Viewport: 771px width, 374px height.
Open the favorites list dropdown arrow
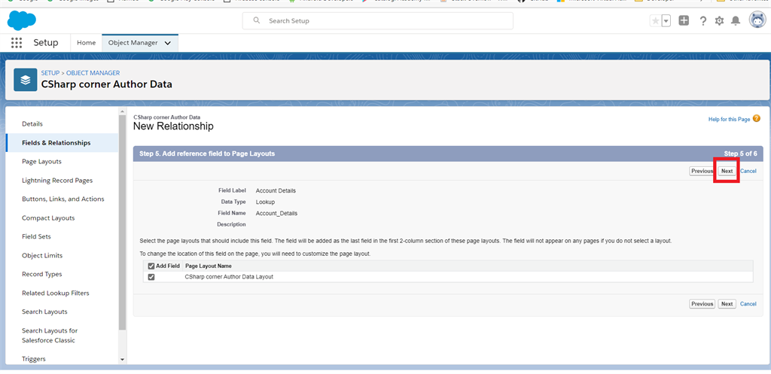tap(666, 20)
